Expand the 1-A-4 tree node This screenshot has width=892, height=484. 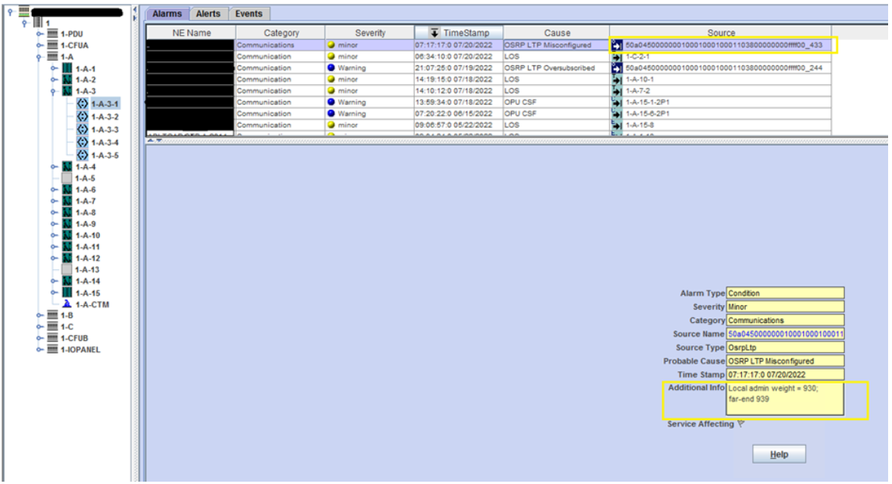tap(54, 167)
